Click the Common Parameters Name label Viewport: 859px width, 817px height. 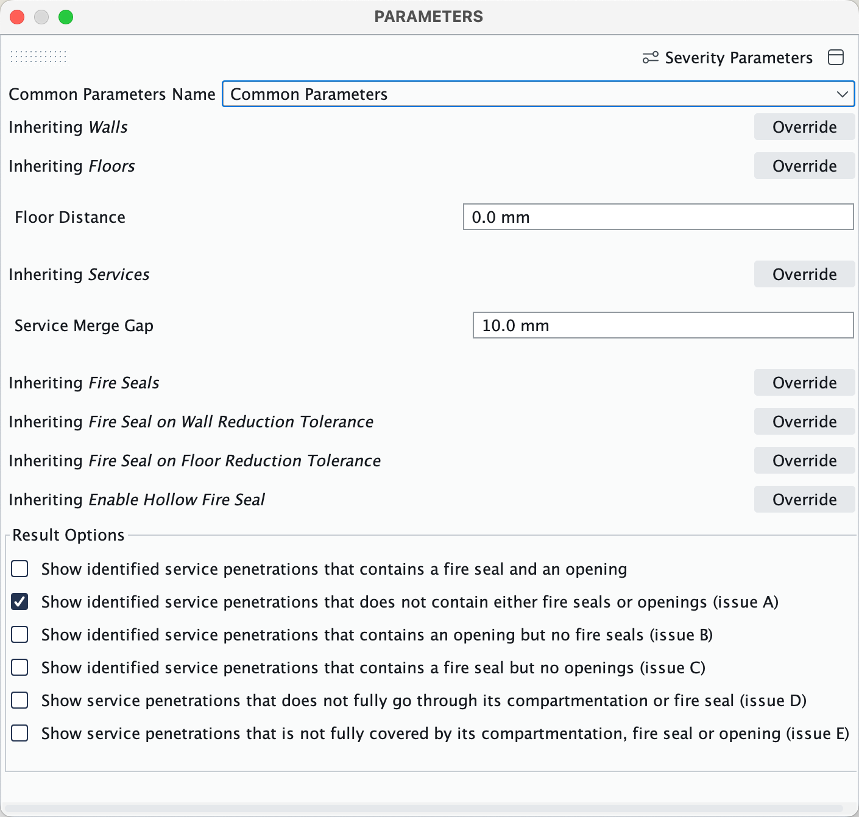point(112,94)
